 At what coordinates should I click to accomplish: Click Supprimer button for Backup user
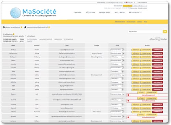click(158, 50)
